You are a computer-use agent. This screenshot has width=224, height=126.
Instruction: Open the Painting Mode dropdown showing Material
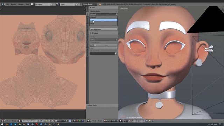[104, 14]
